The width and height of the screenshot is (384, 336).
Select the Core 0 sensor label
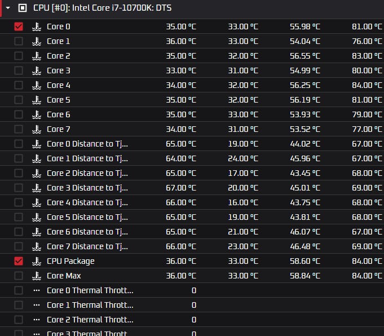click(x=59, y=26)
